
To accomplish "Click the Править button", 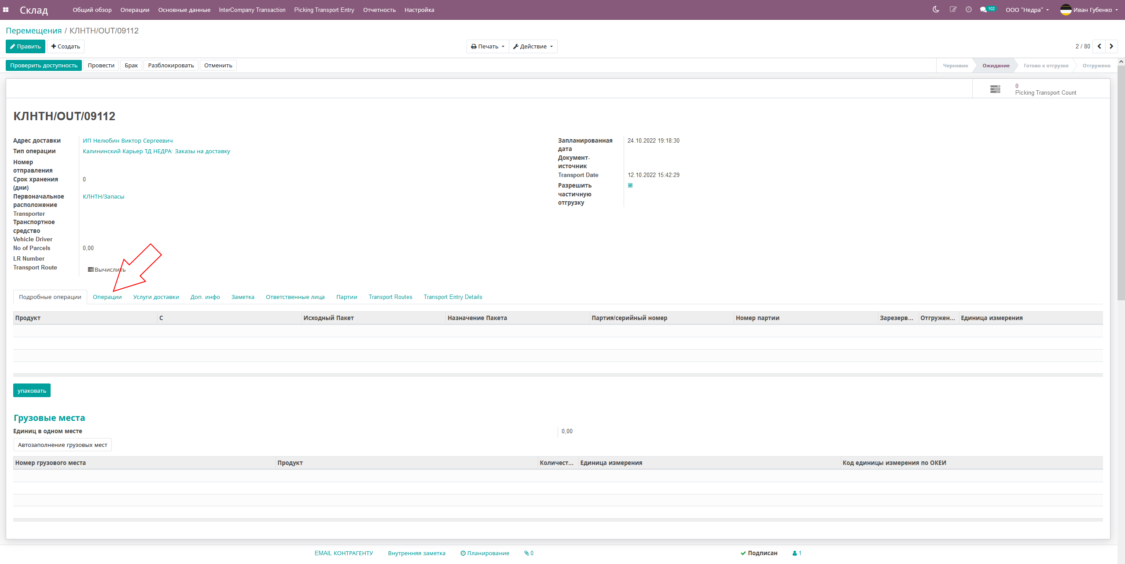I will [25, 46].
